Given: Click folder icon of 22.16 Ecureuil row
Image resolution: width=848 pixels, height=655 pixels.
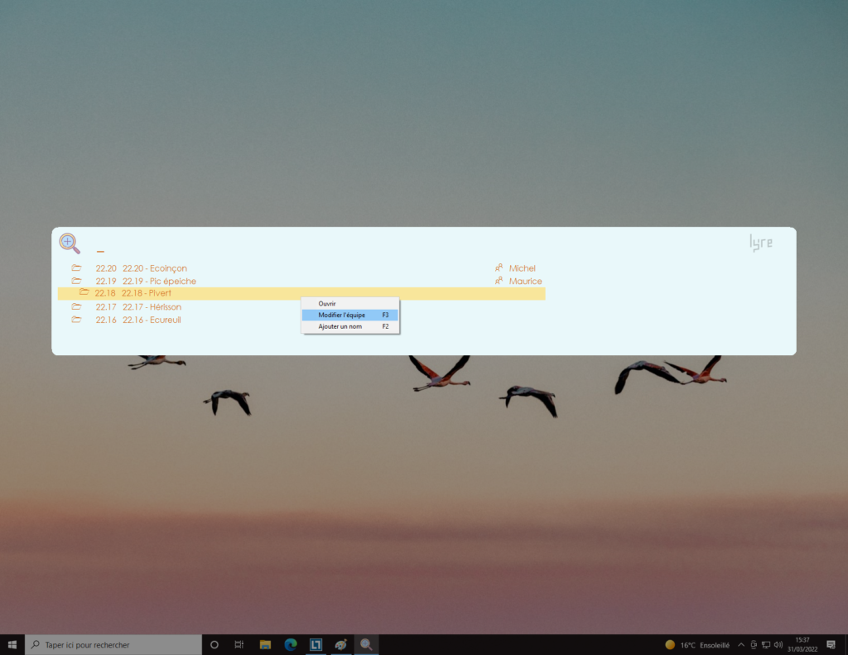Looking at the screenshot, I should pos(77,320).
